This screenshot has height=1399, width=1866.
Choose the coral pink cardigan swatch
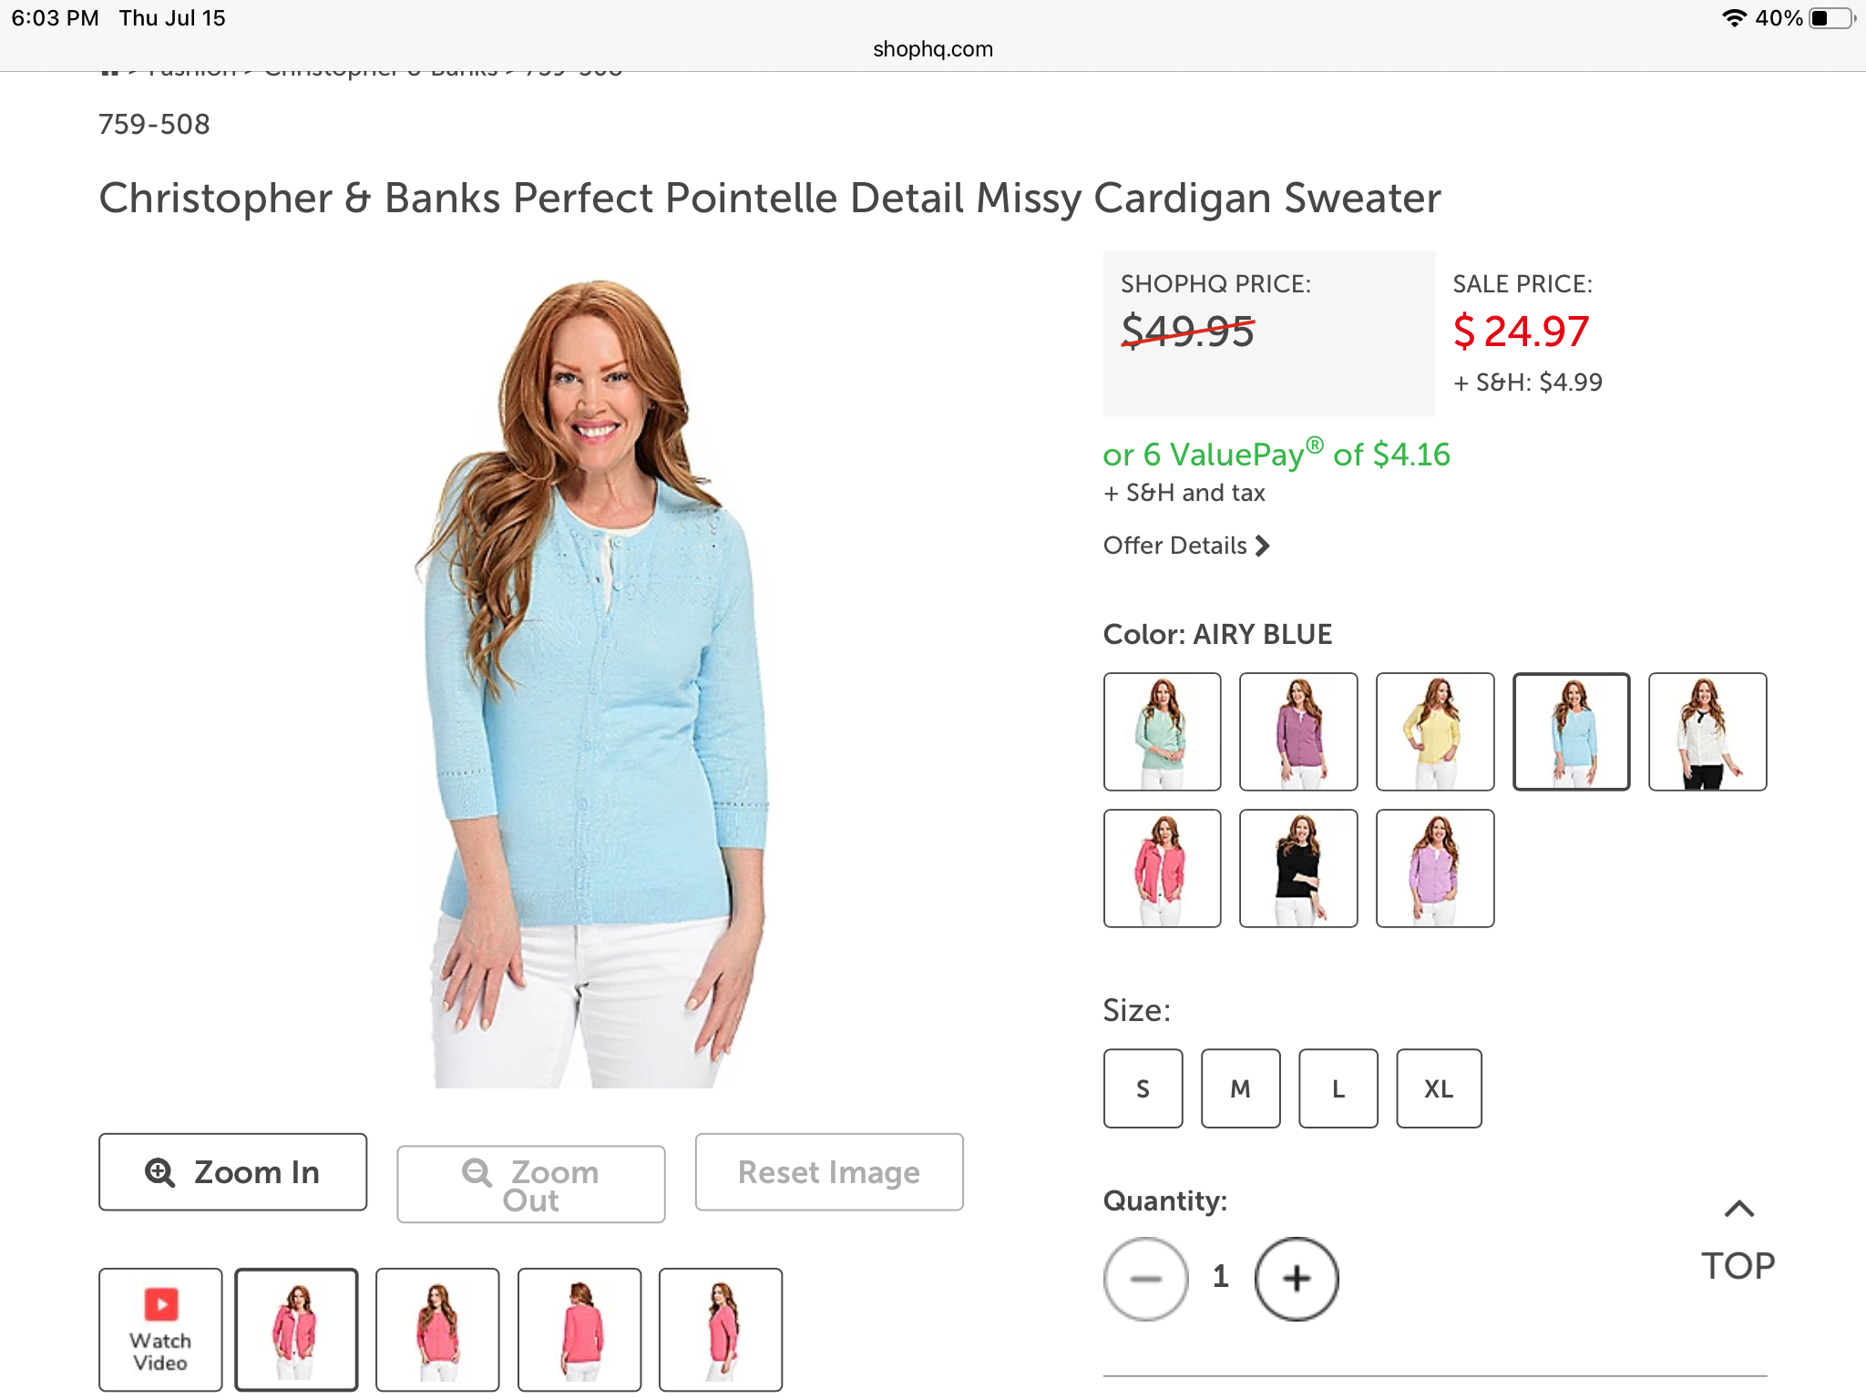click(1162, 868)
